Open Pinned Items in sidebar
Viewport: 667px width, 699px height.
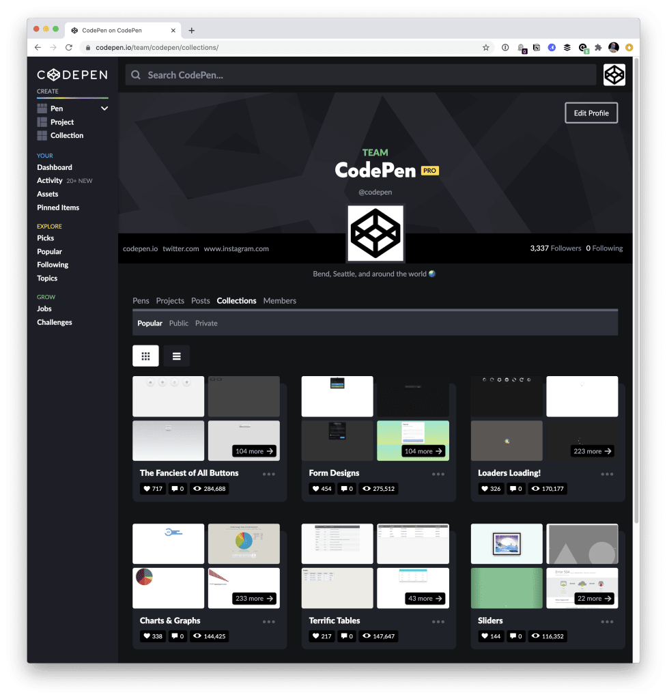click(x=58, y=208)
